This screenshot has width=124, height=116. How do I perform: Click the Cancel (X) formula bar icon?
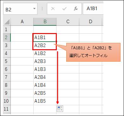(53, 9)
